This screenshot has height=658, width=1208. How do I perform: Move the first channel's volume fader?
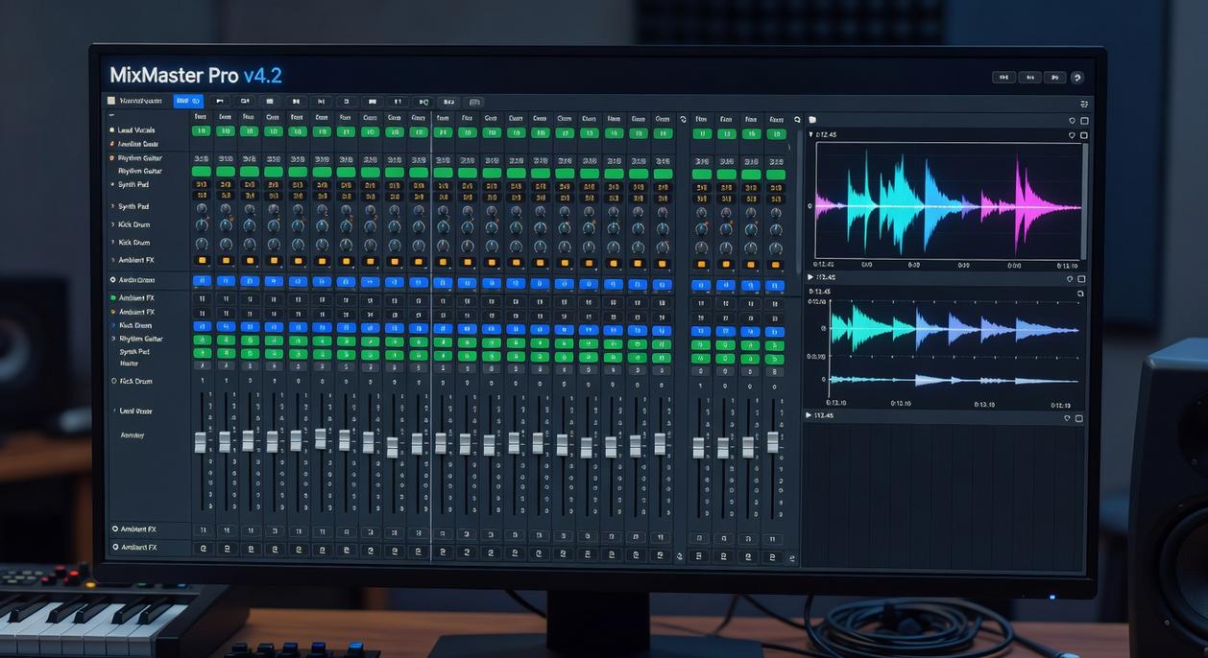[201, 443]
